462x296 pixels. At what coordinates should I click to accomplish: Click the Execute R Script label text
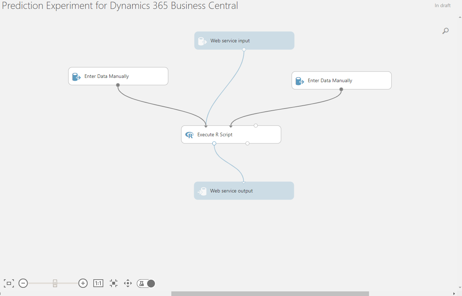click(x=215, y=134)
